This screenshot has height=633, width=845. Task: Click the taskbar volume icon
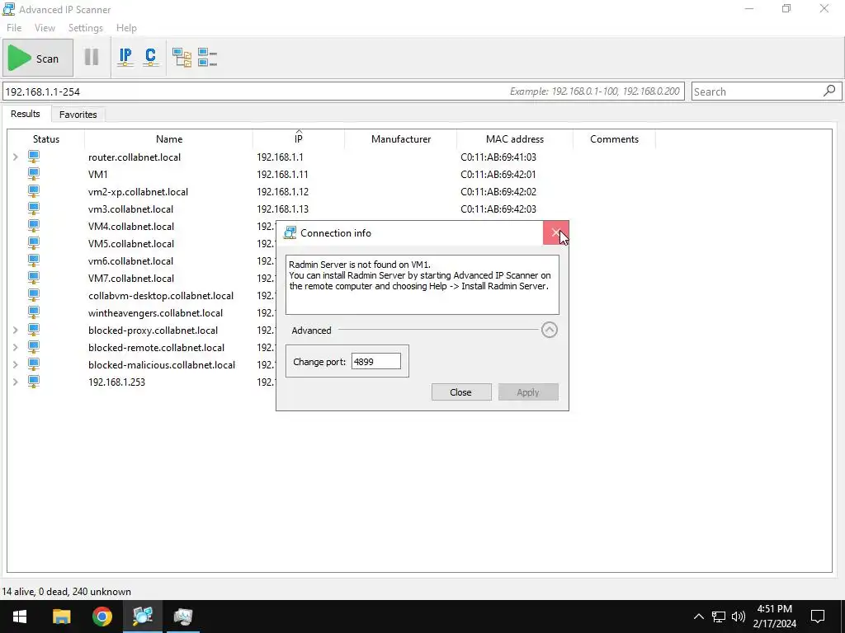point(739,617)
